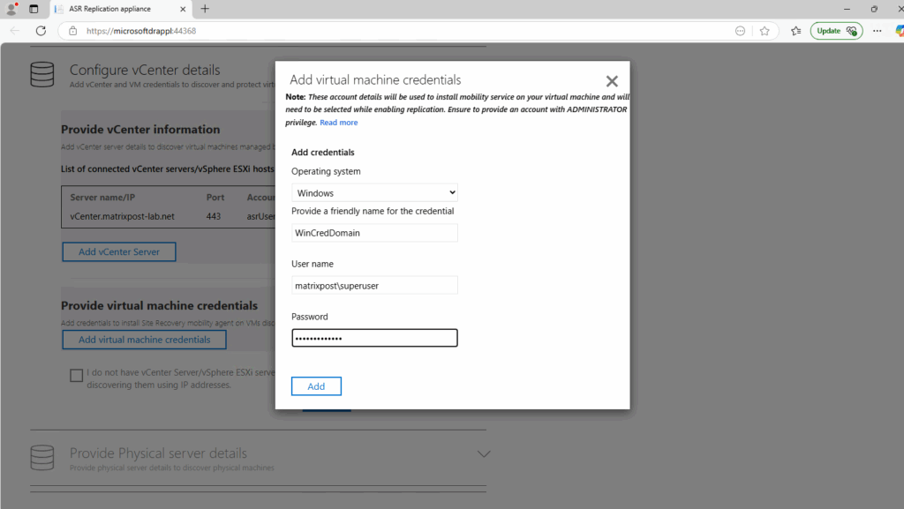Click the Physical server details database icon
This screenshot has width=904, height=509.
pos(42,458)
